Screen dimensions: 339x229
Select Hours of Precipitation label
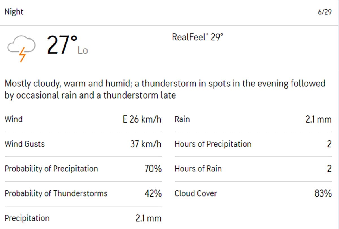click(213, 144)
